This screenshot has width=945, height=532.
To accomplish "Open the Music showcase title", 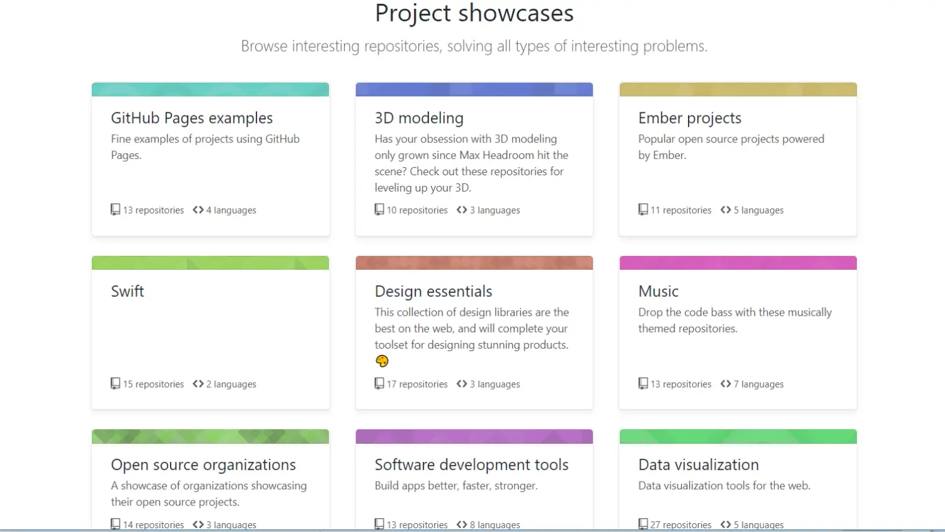I will [658, 291].
